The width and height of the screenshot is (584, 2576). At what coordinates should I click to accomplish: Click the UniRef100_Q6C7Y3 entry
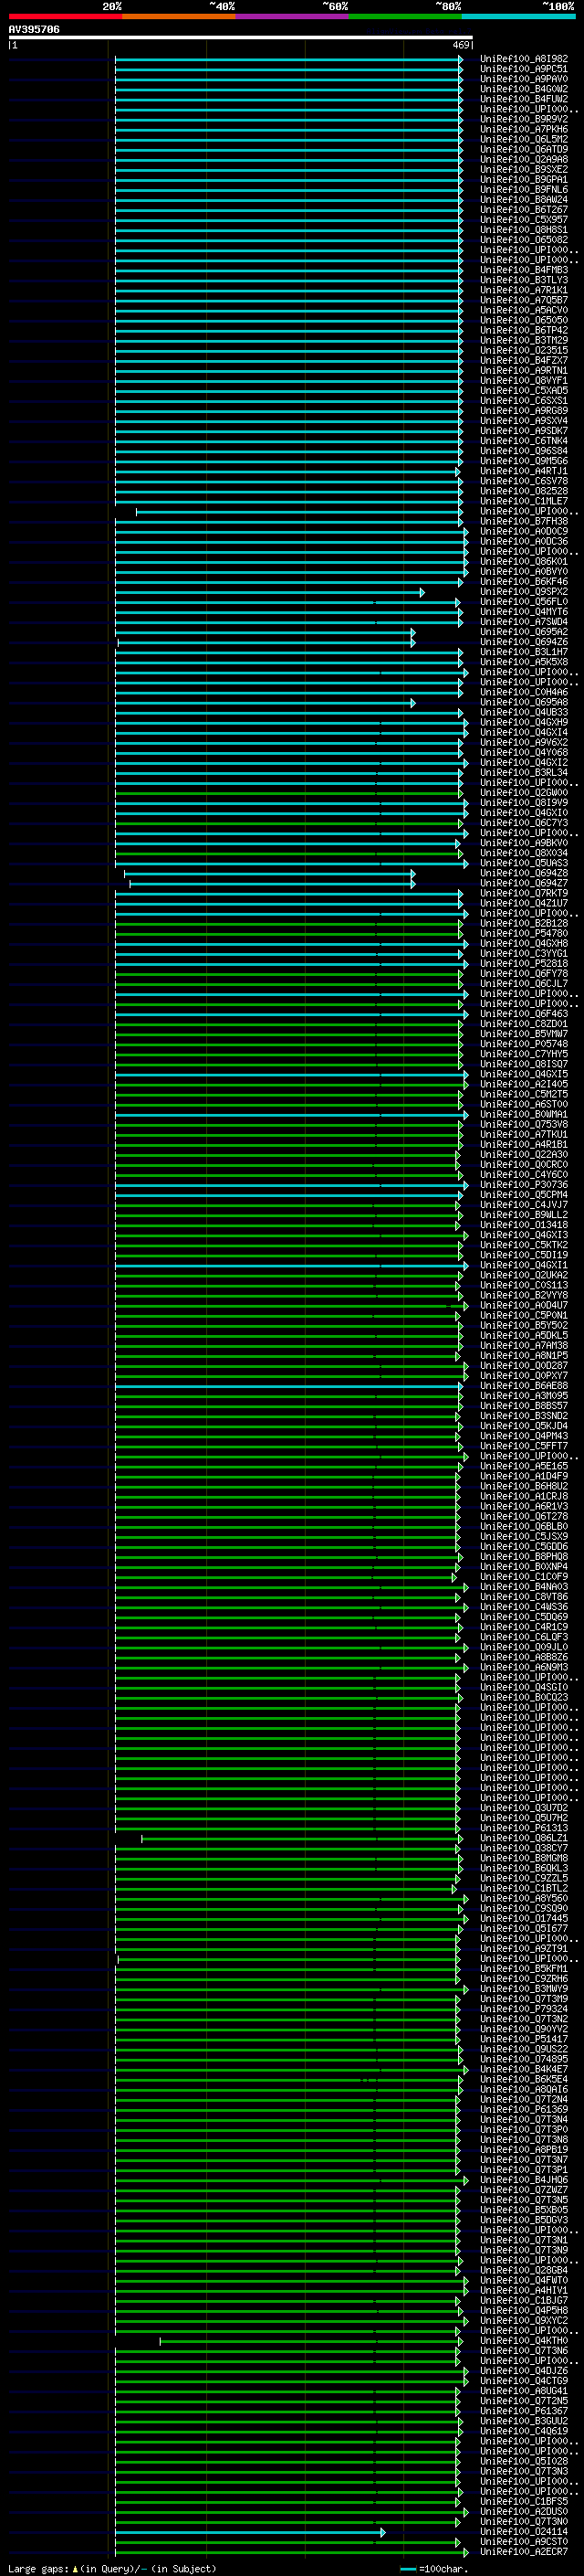pyautogui.click(x=524, y=823)
